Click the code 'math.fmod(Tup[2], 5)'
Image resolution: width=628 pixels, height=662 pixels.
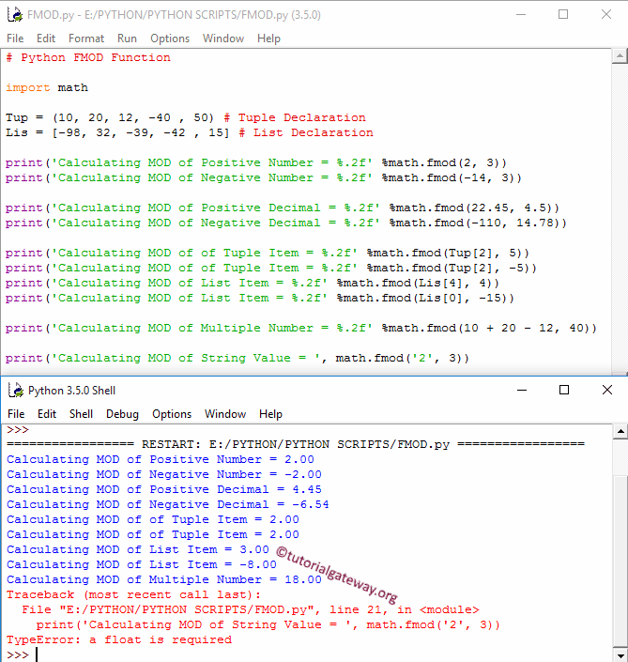[x=448, y=253]
